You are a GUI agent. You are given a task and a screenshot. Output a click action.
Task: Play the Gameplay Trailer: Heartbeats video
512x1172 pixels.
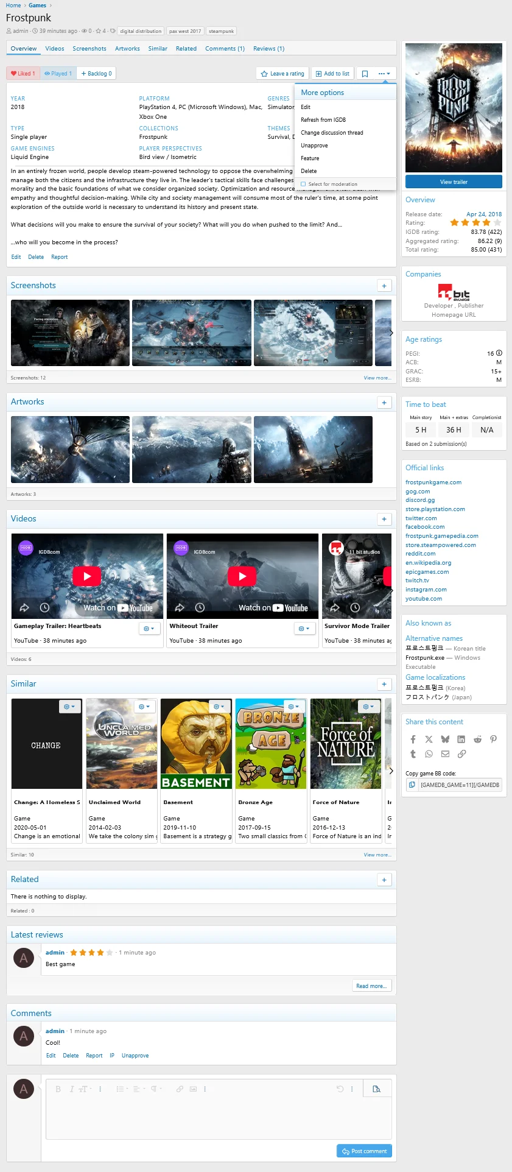point(87,576)
